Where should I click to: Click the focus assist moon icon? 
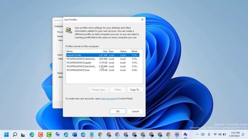coord(243,134)
